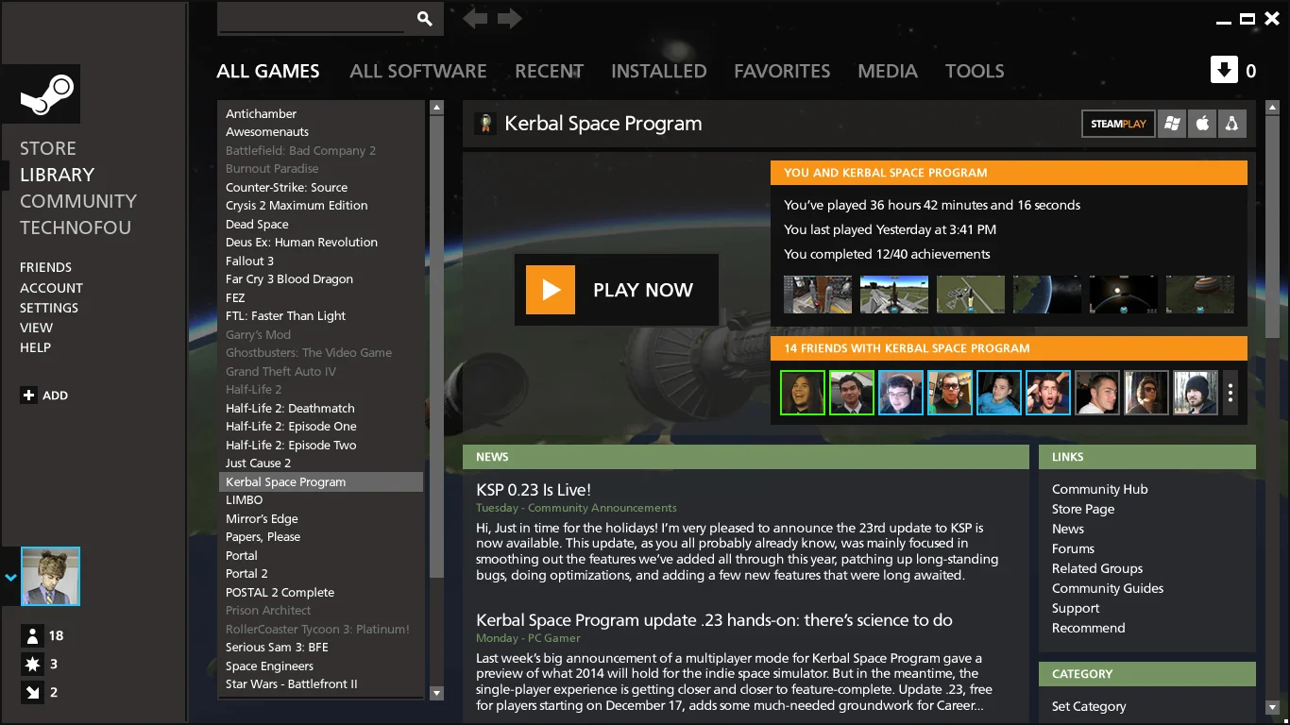Open the first friend avatar with green border
Viewport: 1290px width, 725px height.
click(x=803, y=393)
